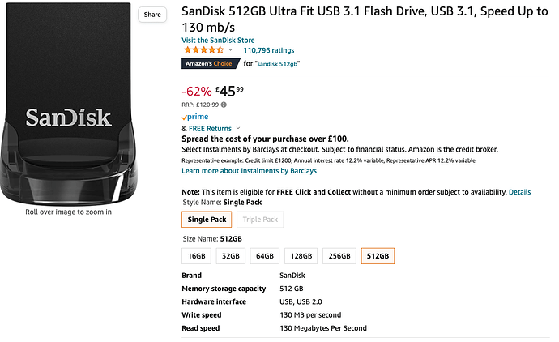Viewport: 559px width, 342px height.
Task: Expand the FREE Returns dropdown arrow
Action: pos(238,129)
